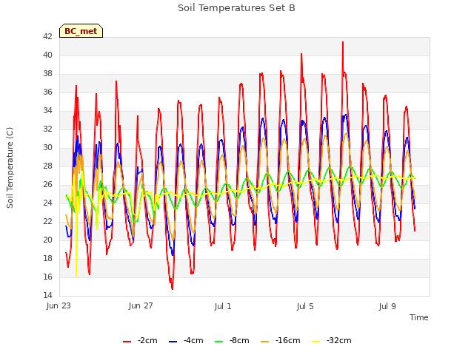Click the Soil Temperature (C) axis title
This screenshot has height=355, width=474.
point(10,168)
